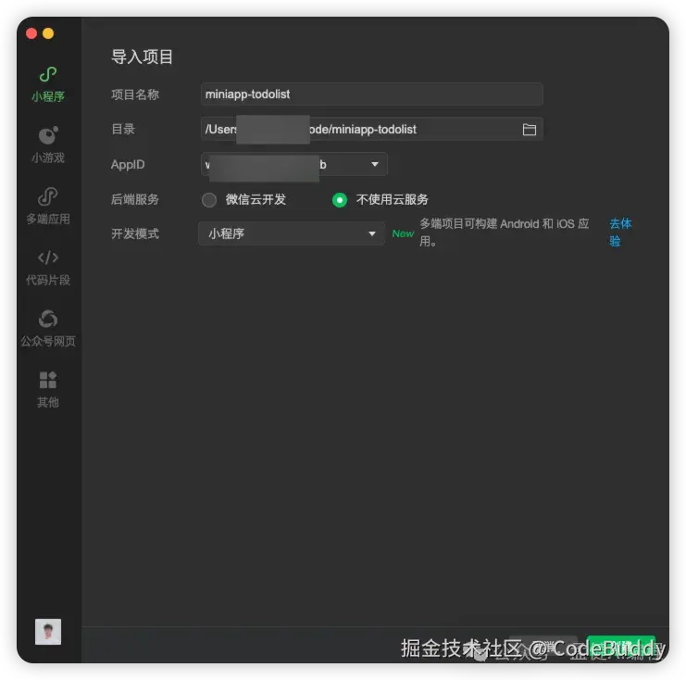This screenshot has width=686, height=680.
Task: Select the 微信云开发 radio option
Action: point(209,200)
